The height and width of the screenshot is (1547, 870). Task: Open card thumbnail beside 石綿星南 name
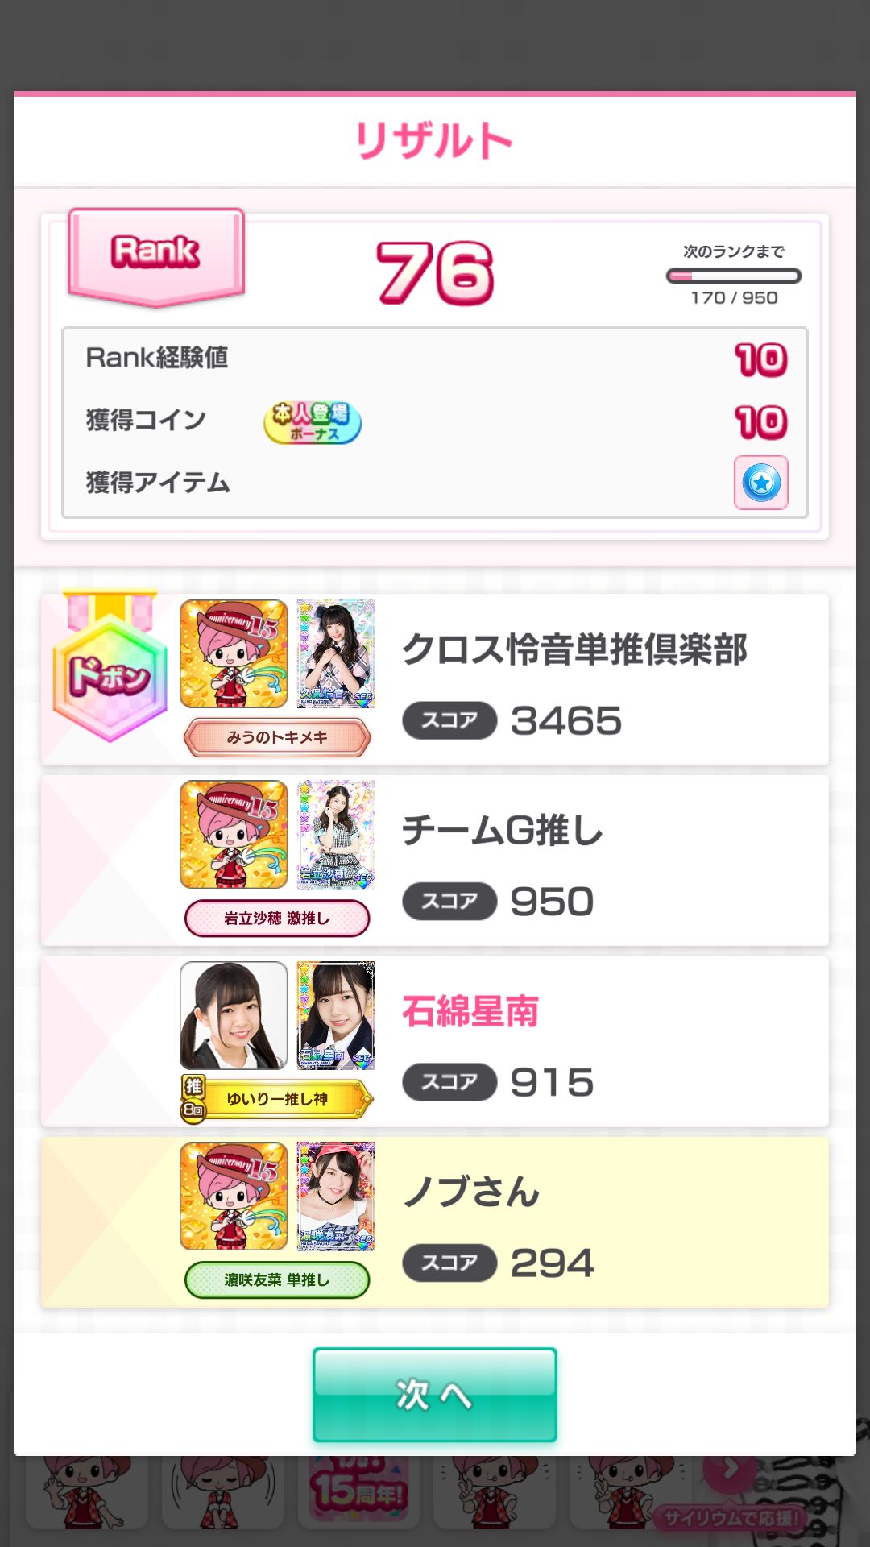tap(336, 1015)
